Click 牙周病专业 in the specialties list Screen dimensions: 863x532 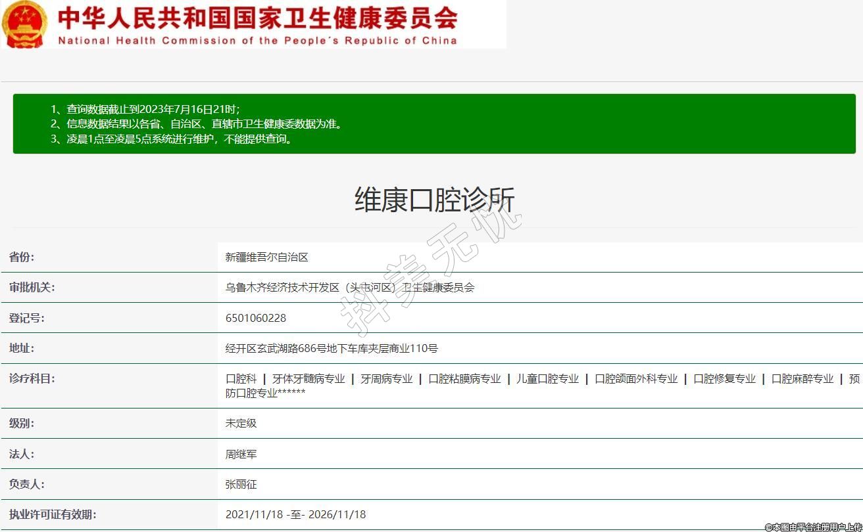click(x=387, y=379)
